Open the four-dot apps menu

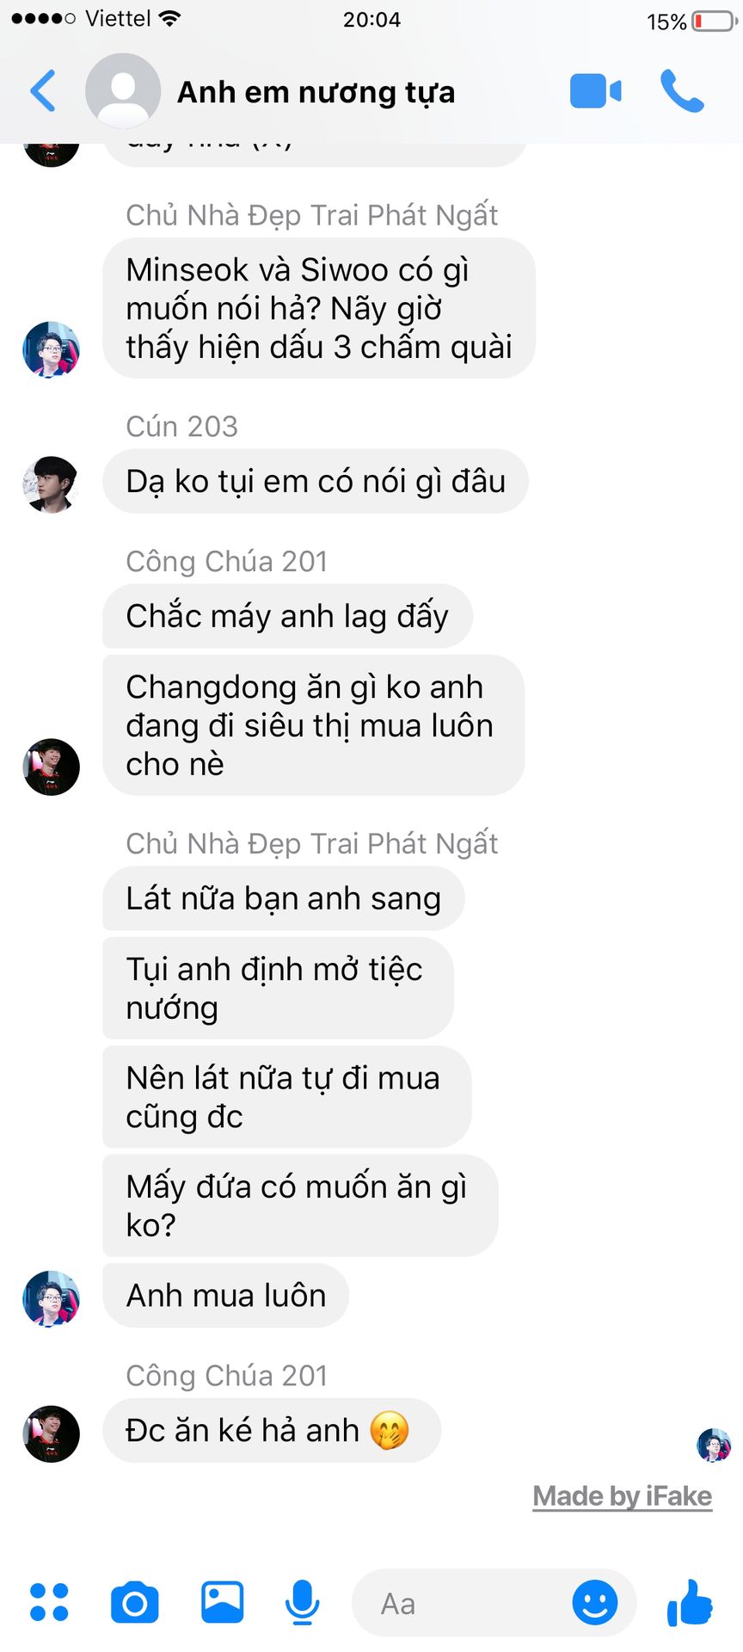tap(49, 1602)
